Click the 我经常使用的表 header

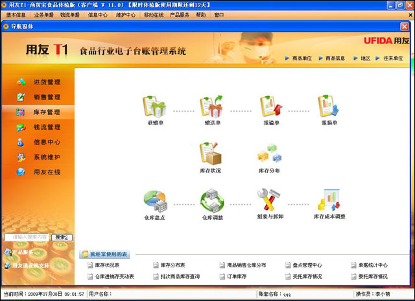(x=104, y=254)
